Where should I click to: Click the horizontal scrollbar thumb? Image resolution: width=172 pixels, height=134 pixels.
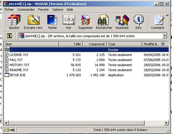point(77,123)
